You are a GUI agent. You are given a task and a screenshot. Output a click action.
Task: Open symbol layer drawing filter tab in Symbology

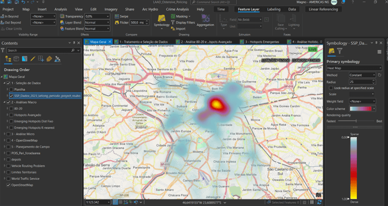[340, 51]
